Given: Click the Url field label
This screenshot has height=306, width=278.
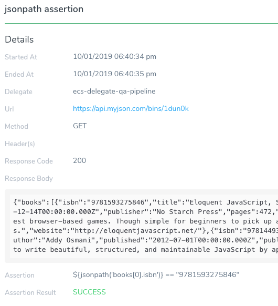Looking at the screenshot, I should [9, 109].
